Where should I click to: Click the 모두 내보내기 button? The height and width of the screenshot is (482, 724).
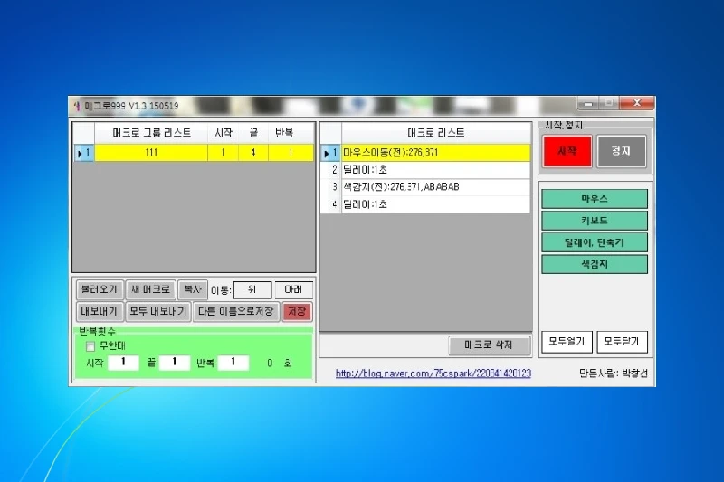[157, 311]
